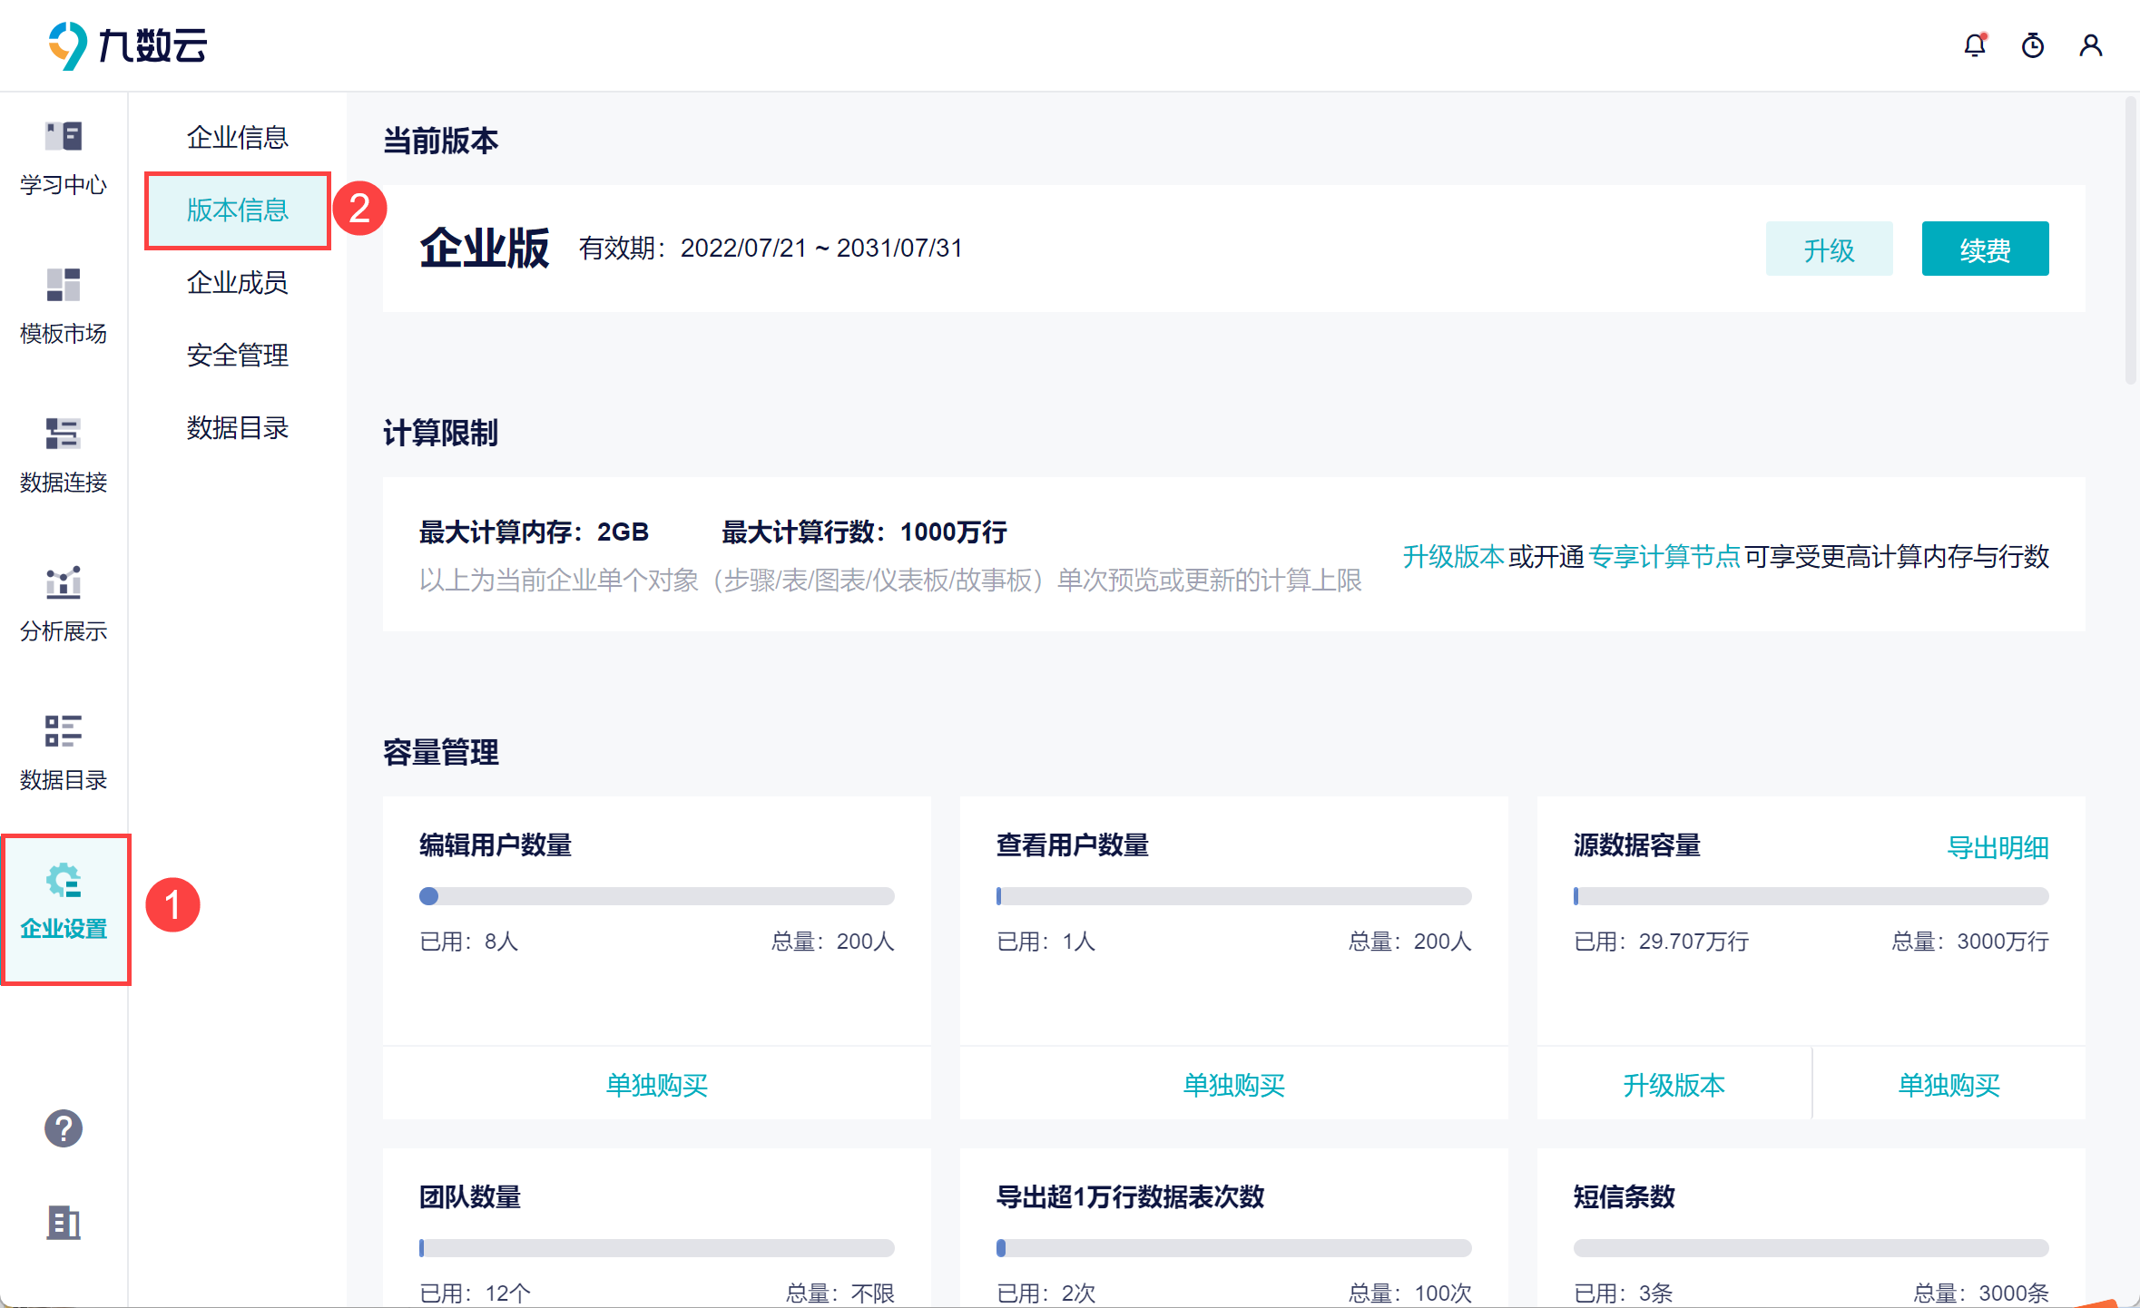Select 安全管理 menu item

[x=237, y=356]
